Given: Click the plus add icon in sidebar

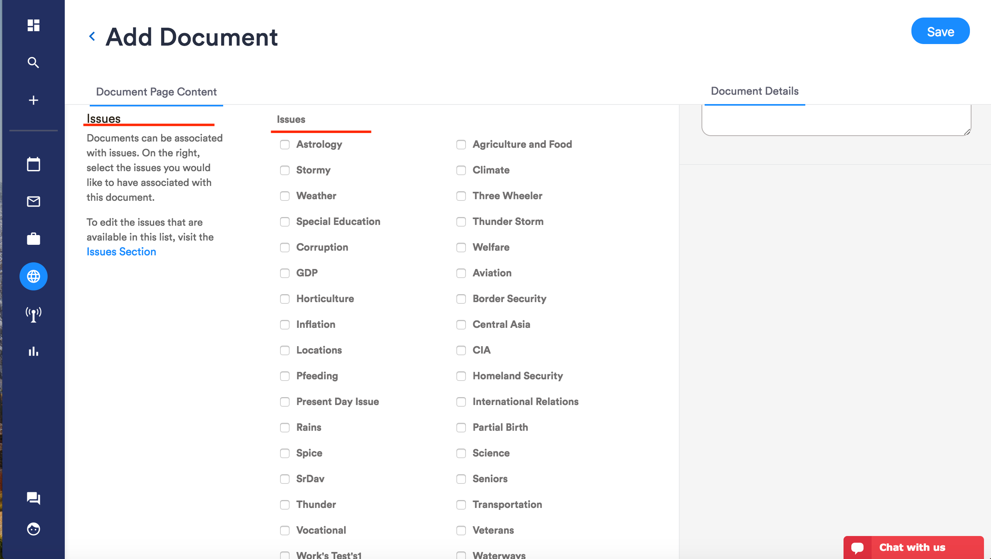Looking at the screenshot, I should tap(34, 100).
